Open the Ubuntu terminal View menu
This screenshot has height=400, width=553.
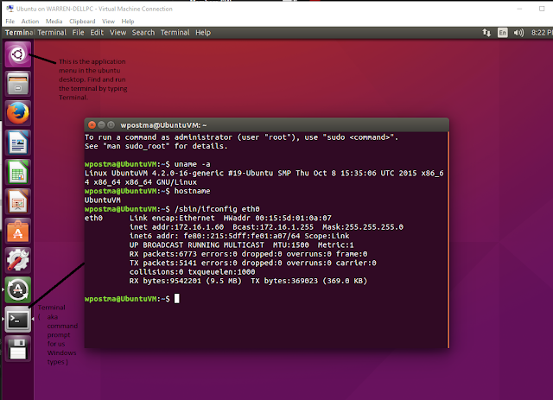coord(118,33)
